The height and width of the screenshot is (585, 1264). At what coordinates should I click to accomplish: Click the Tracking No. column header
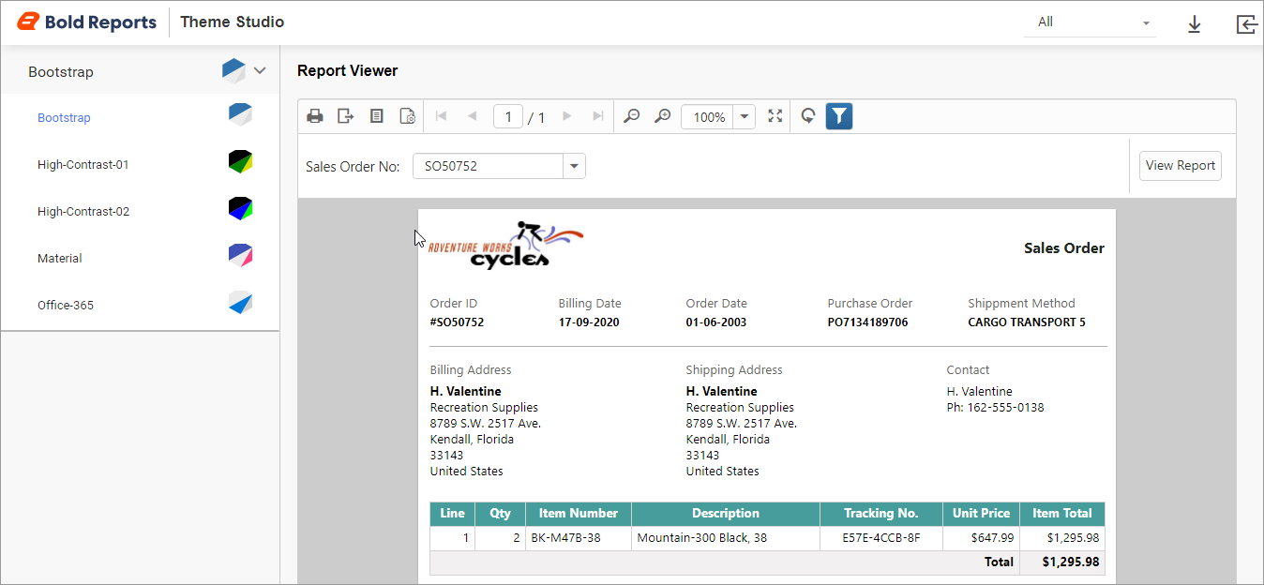(x=881, y=514)
